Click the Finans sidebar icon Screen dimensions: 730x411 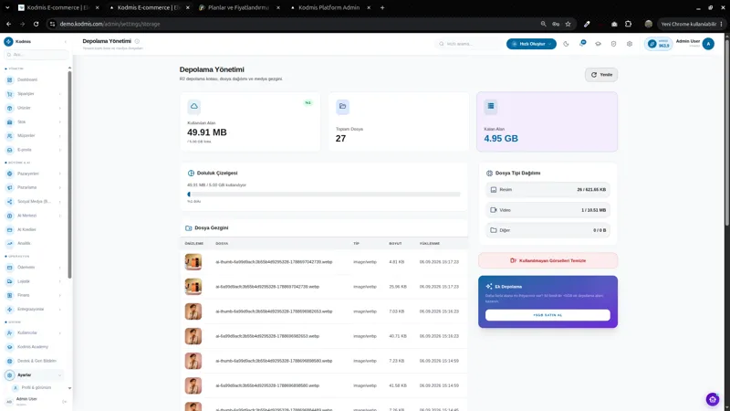click(9, 295)
